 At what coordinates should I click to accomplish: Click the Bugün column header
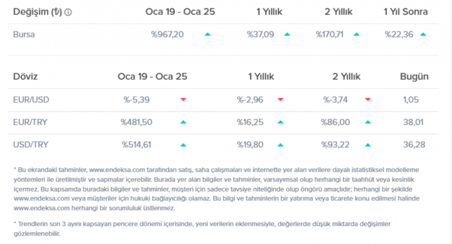(414, 77)
